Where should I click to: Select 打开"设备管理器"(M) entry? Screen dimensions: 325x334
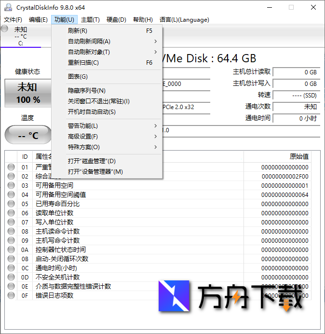[107, 172]
